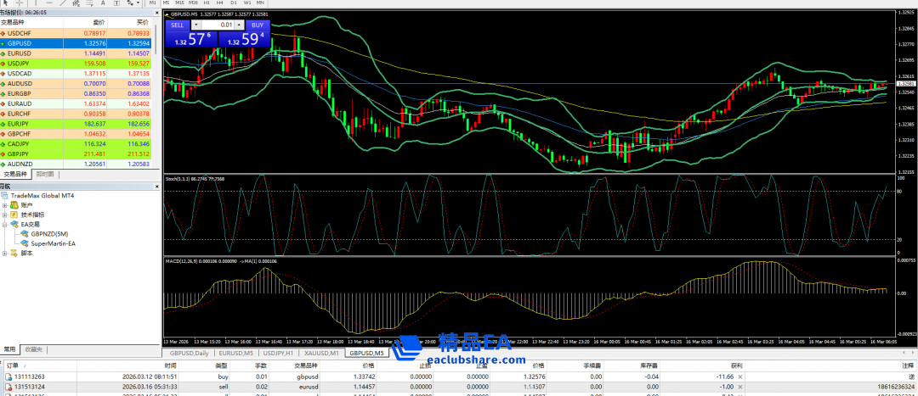Image resolution: width=918 pixels, height=396 pixels.
Task: Expand the 账户 accounts tree node
Action: [5, 205]
